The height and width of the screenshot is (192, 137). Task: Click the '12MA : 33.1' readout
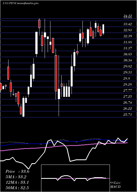(17, 182)
